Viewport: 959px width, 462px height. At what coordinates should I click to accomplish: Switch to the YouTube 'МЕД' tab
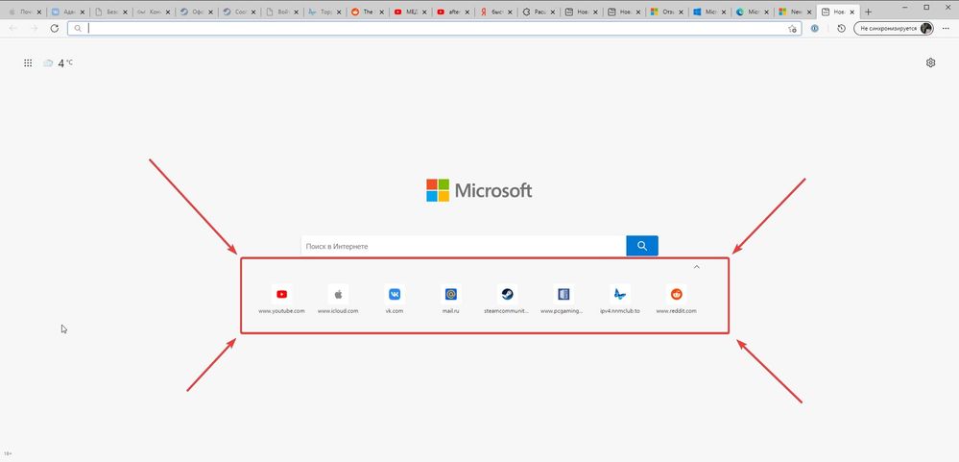pyautogui.click(x=411, y=12)
